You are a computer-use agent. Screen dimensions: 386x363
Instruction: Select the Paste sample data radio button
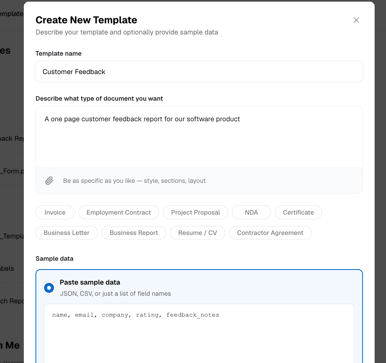(x=49, y=288)
